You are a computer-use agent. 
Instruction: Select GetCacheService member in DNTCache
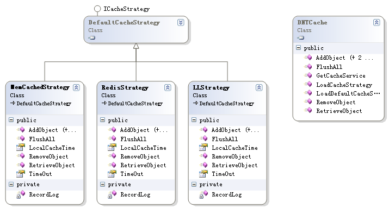tap(341, 76)
